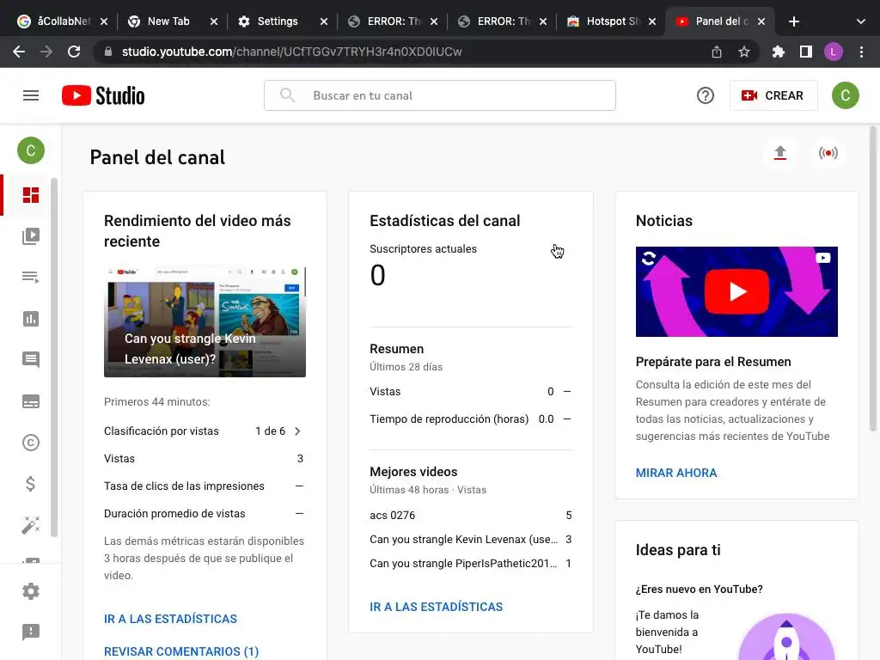This screenshot has width=880, height=660.
Task: Click Tiempo de reproducción (horas) row
Action: 470,419
